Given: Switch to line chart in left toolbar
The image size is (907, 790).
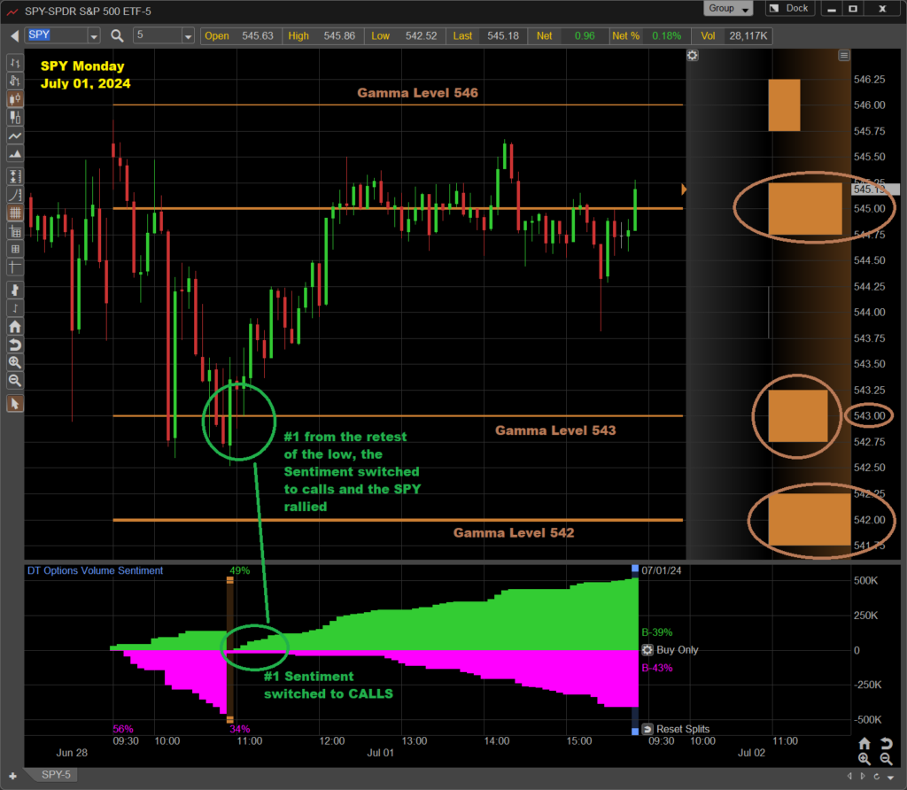Looking at the screenshot, I should [14, 137].
